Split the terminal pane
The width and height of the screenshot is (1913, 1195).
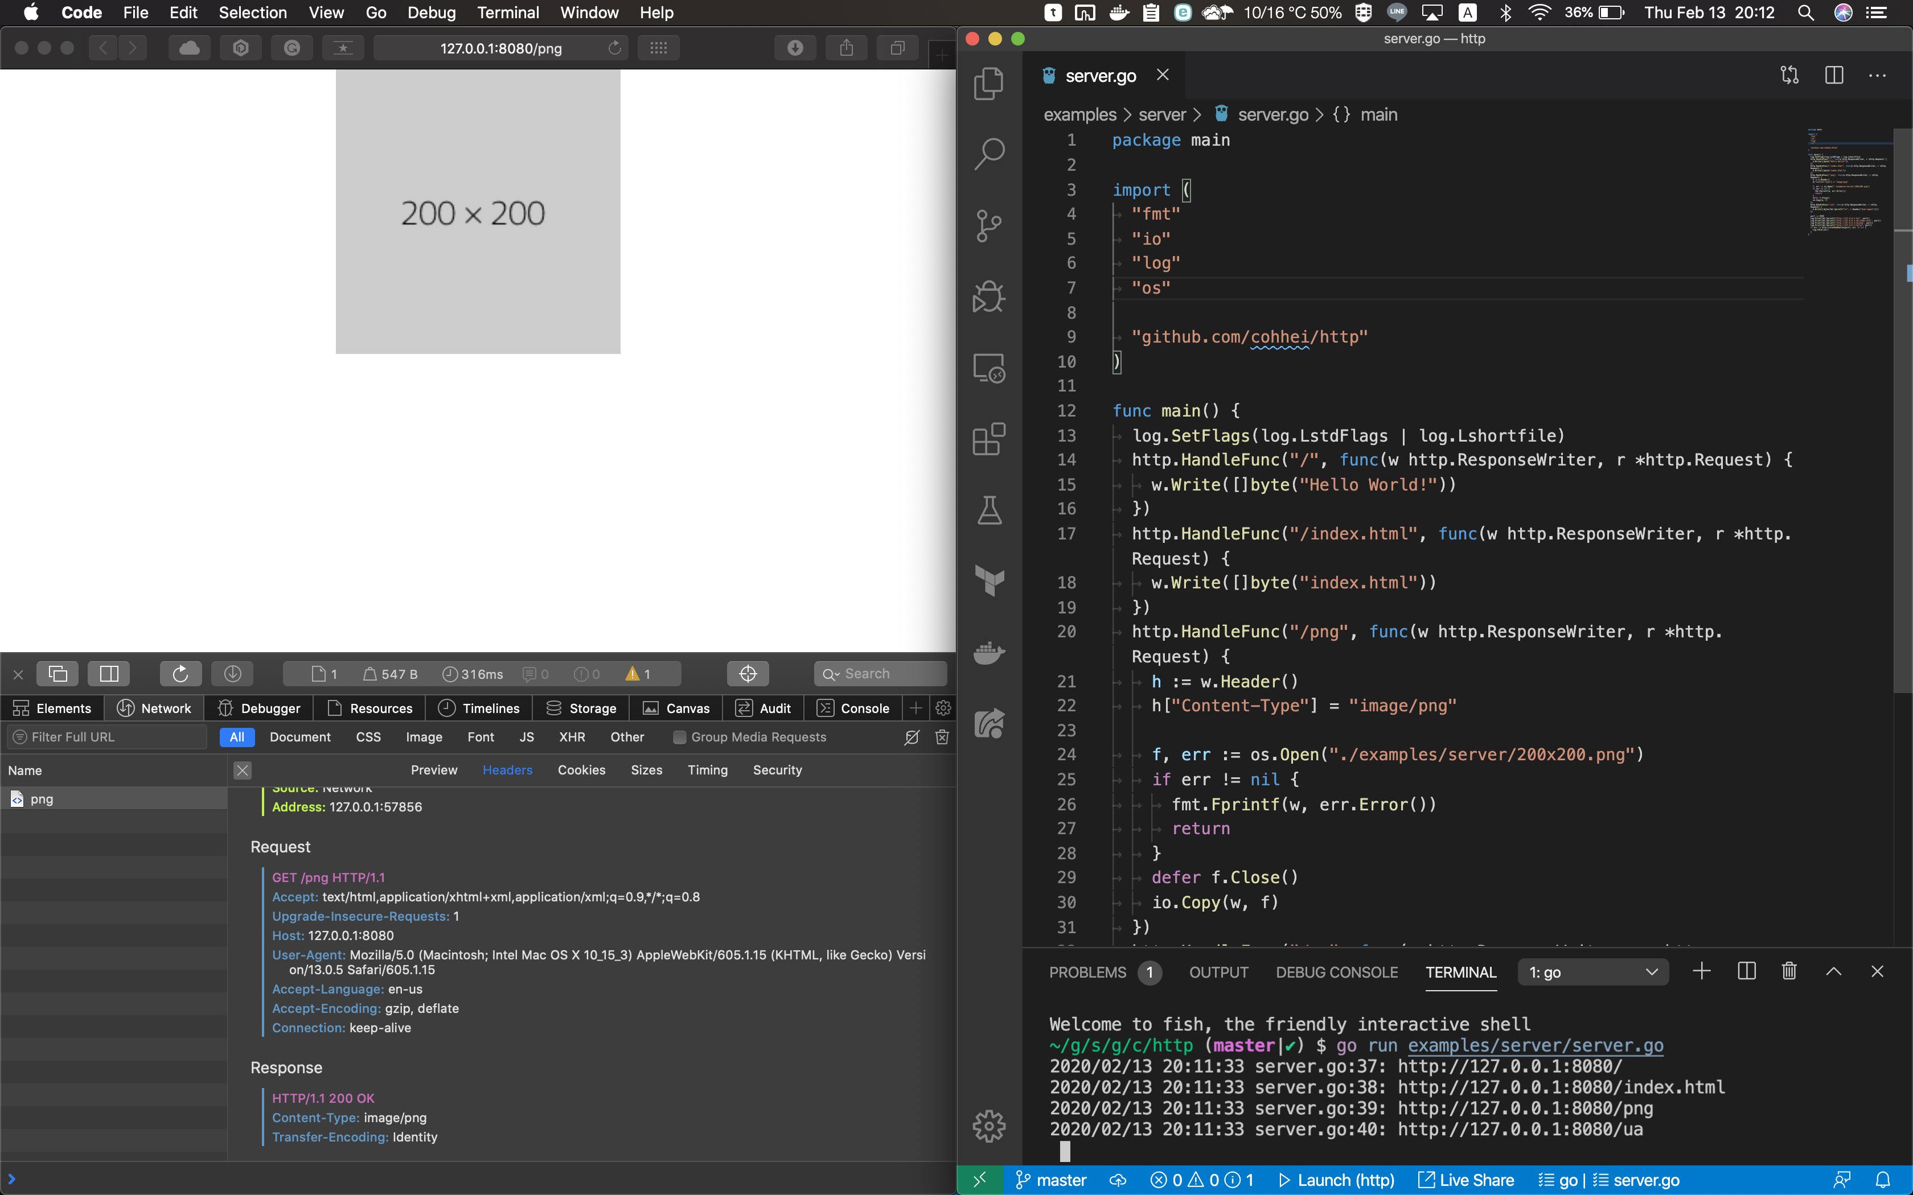1747,971
